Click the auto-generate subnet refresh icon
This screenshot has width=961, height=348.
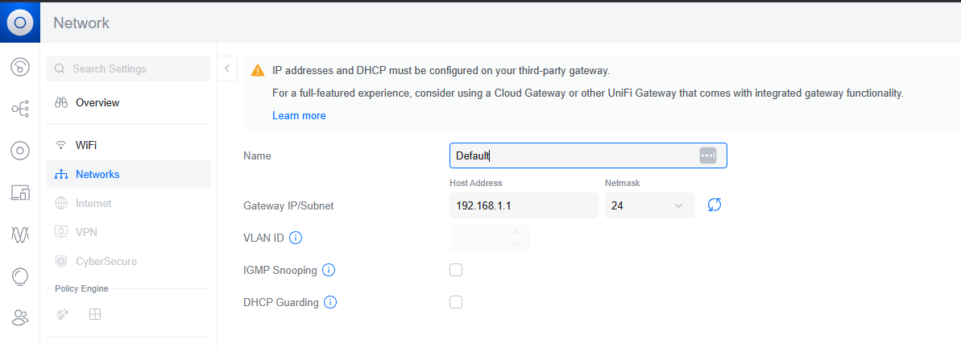tap(714, 205)
